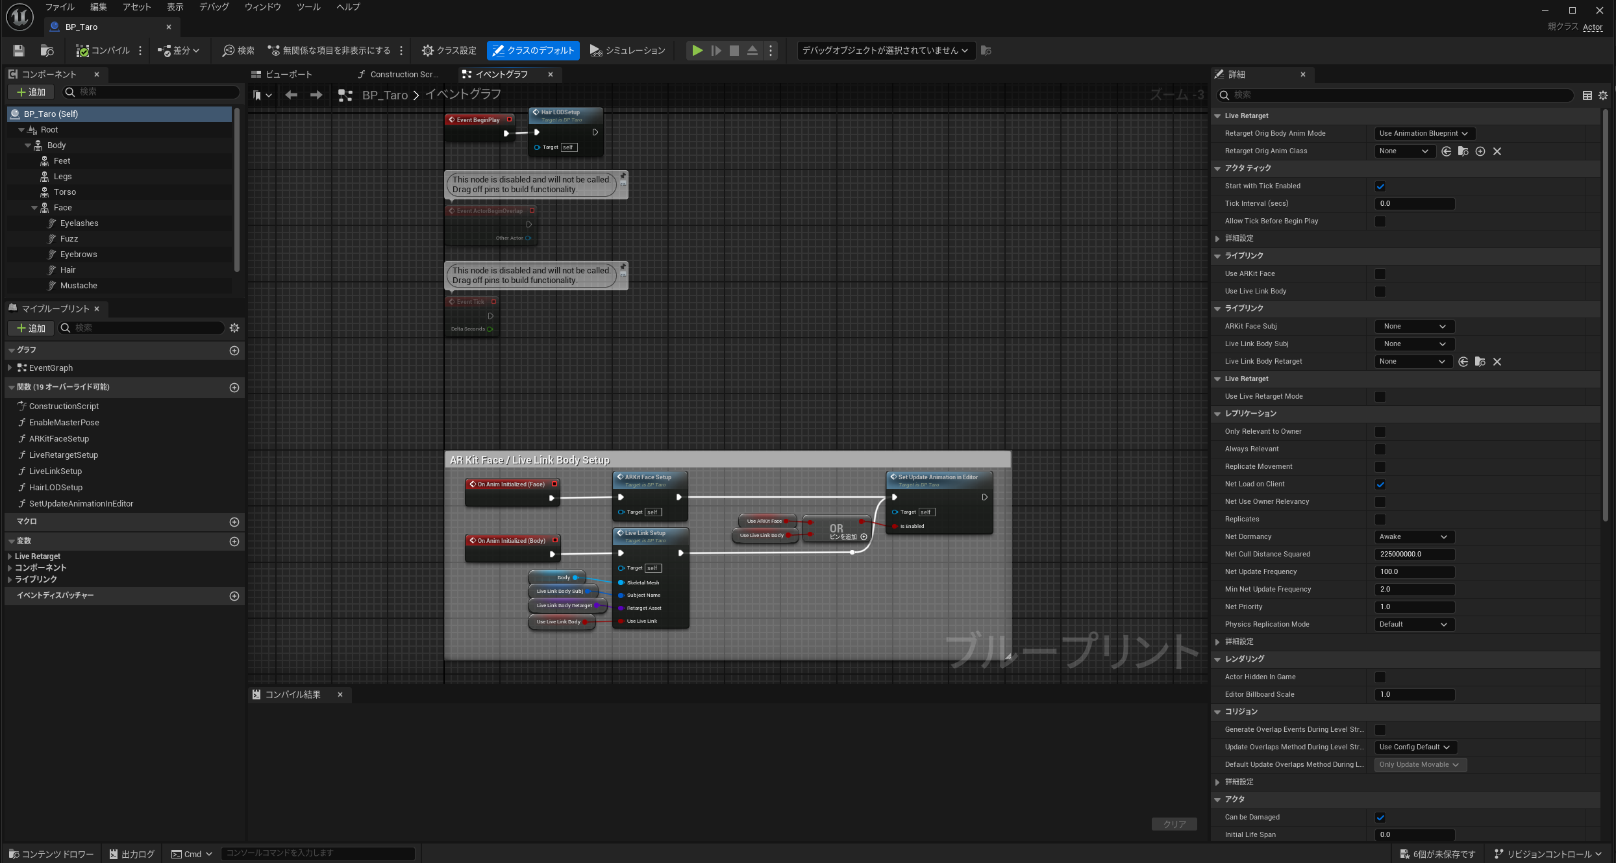Enable the Use ARKit Face checkbox
The width and height of the screenshot is (1616, 863).
click(x=1380, y=274)
